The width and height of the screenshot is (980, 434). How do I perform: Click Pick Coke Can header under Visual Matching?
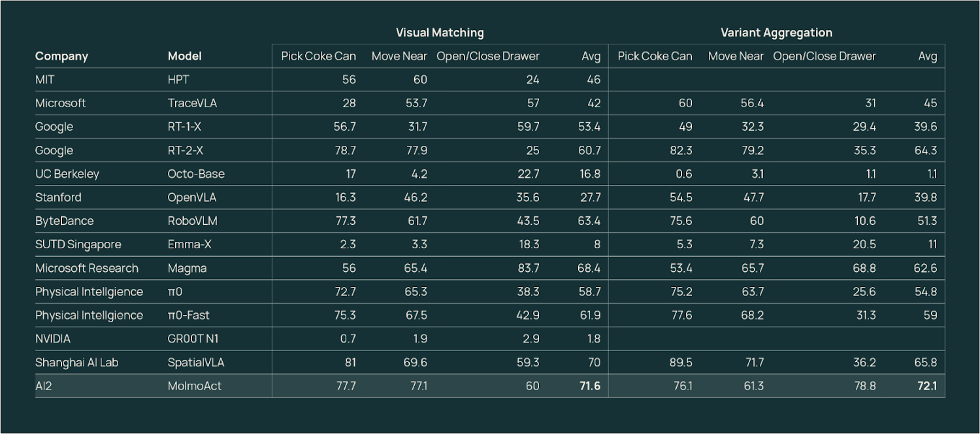(318, 56)
